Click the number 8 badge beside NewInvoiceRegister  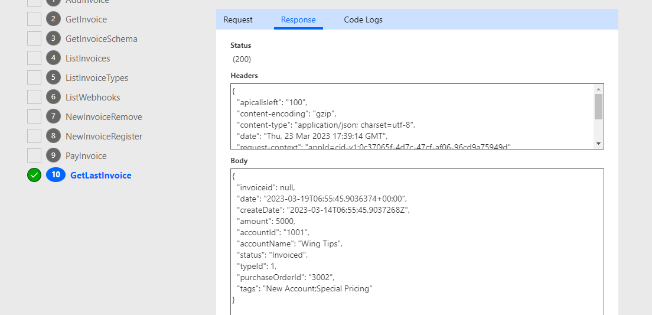(x=54, y=137)
